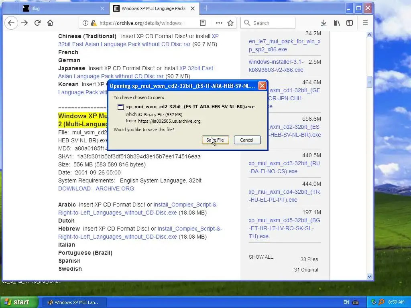
Task: Close the Windows XP MUI Language Packs tab
Action: click(x=192, y=8)
